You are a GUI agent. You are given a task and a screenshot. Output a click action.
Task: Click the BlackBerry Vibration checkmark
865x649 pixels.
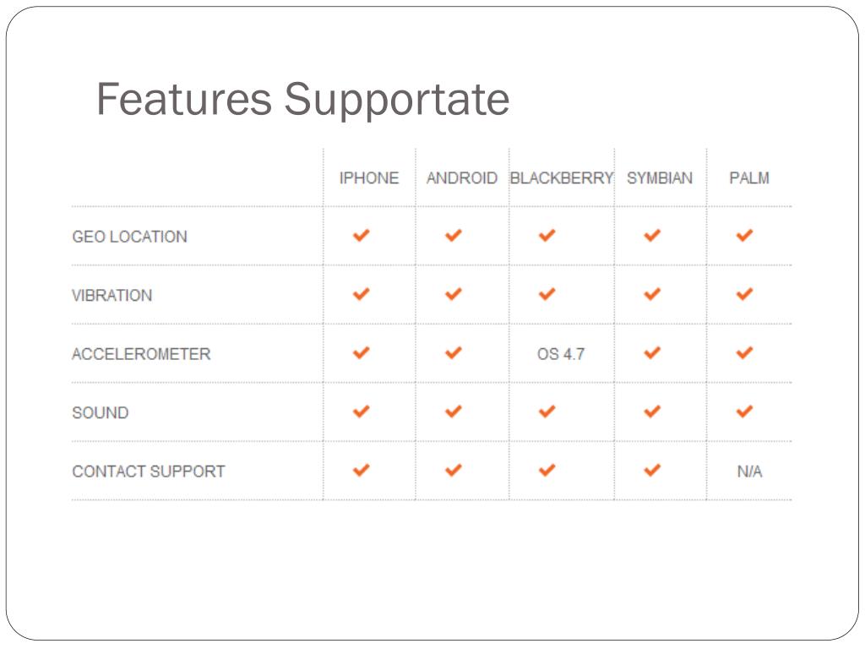[547, 294]
